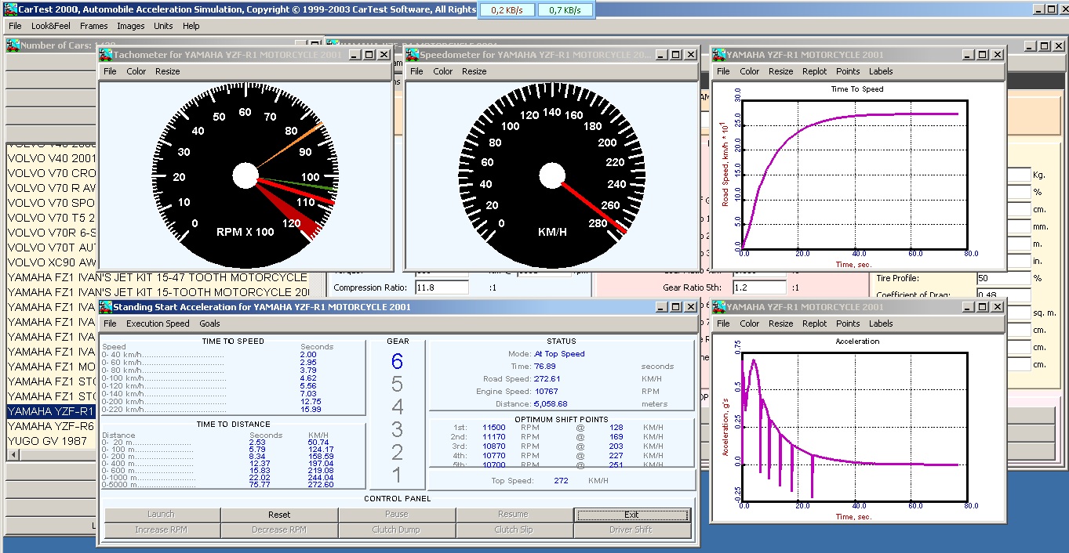This screenshot has height=553, width=1069.
Task: Click the CarTest 2000 main application icon
Action: point(9,9)
